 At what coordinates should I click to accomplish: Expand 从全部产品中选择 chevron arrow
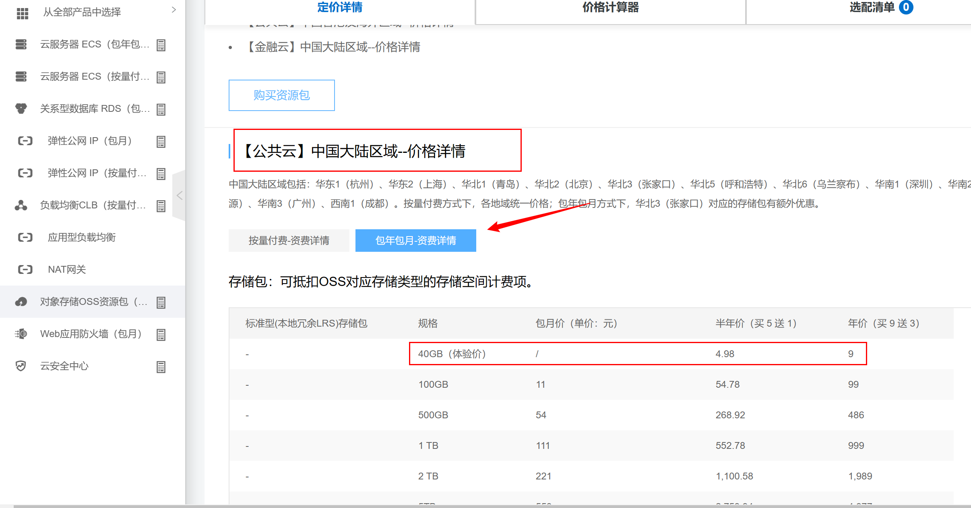[x=174, y=10]
